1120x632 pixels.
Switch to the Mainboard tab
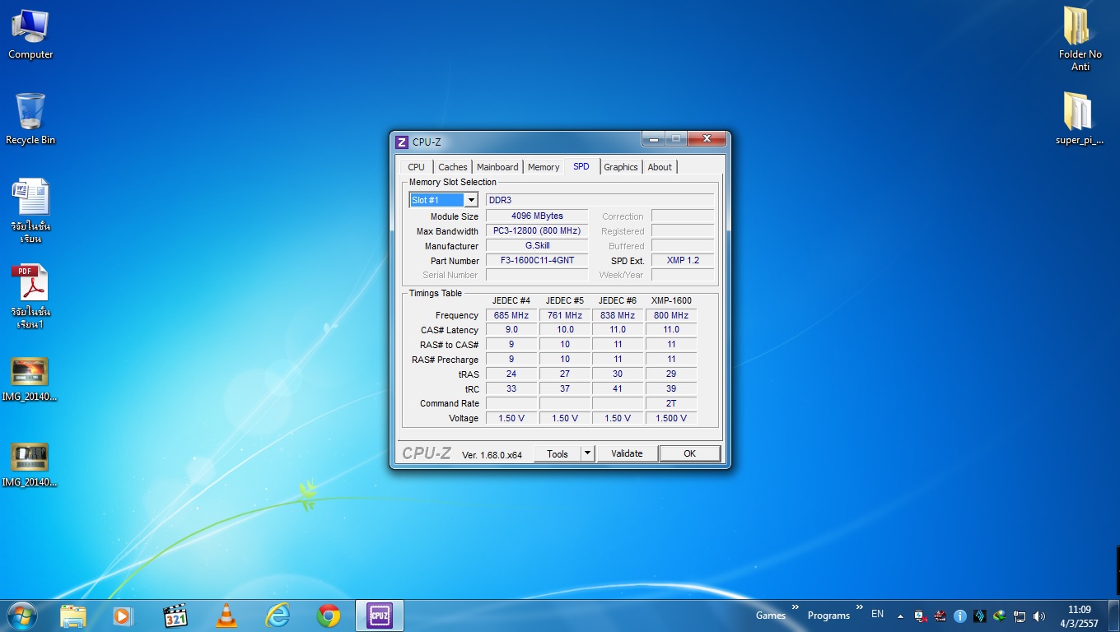coord(497,167)
